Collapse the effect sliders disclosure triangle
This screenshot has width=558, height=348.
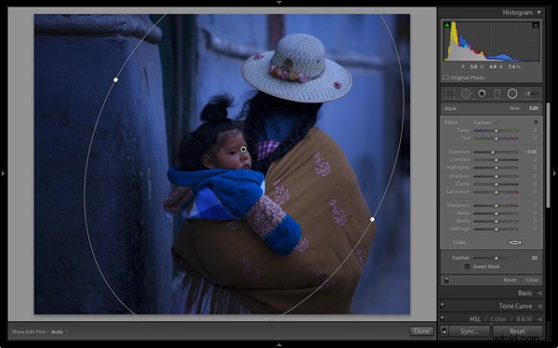point(536,122)
